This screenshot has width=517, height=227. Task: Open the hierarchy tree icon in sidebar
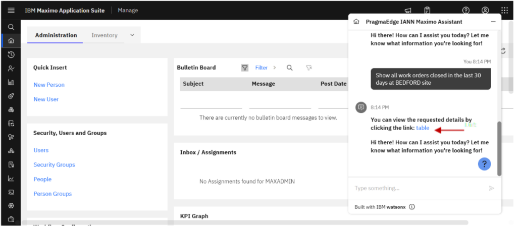coord(11,151)
